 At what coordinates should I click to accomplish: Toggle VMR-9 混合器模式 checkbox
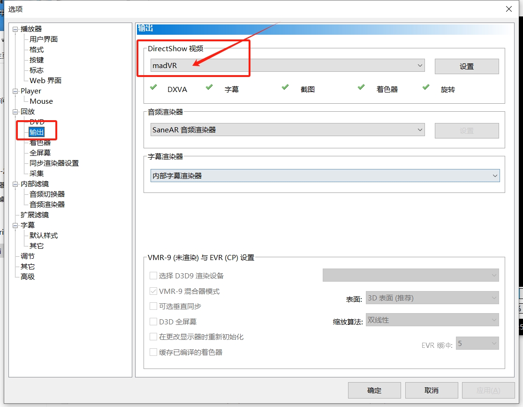pos(153,291)
